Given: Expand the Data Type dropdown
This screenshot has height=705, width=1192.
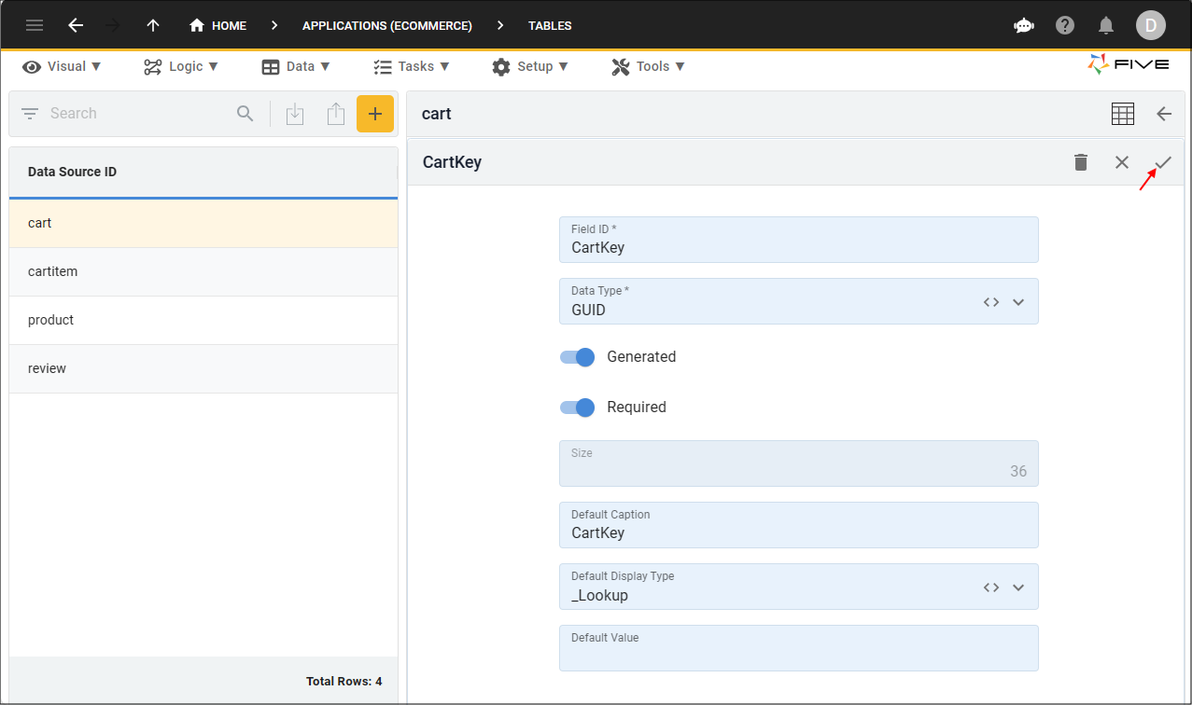Looking at the screenshot, I should (1018, 302).
